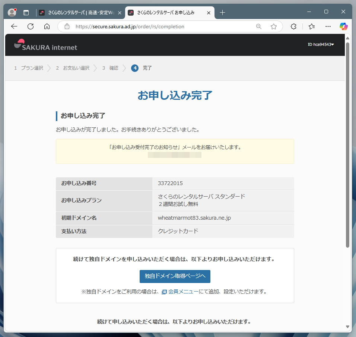Click the 独自ドメイン取得ページへ button
The width and height of the screenshot is (356, 337).
tap(175, 276)
